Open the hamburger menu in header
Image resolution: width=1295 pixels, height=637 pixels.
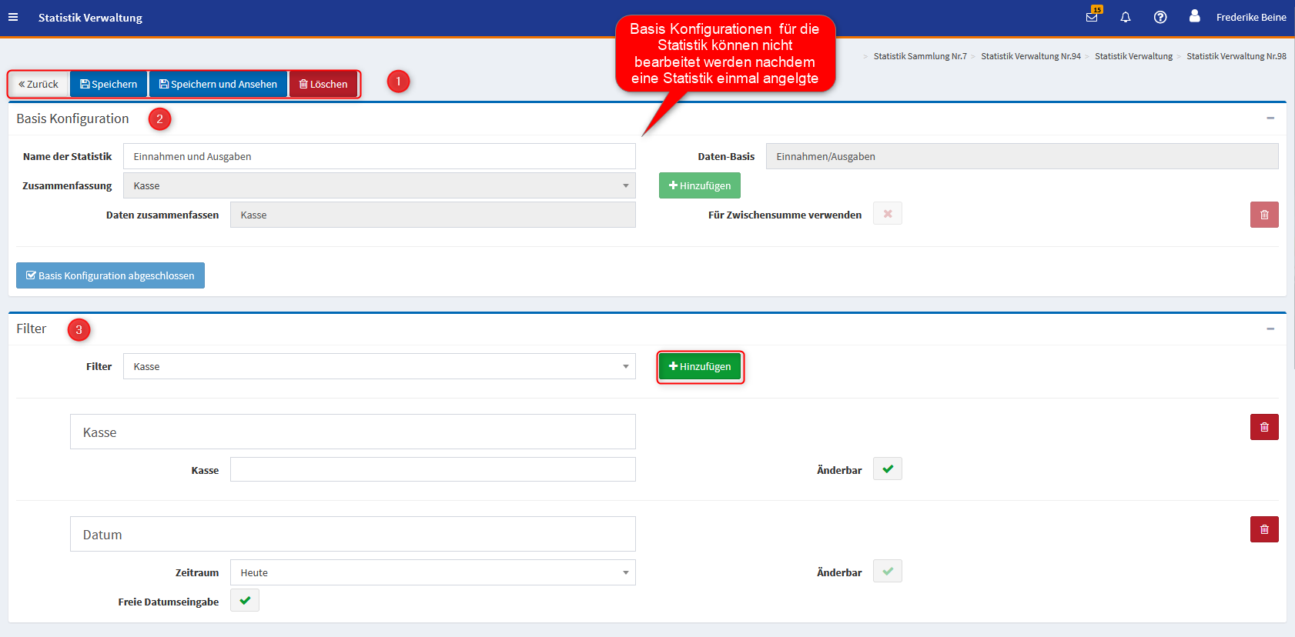[13, 17]
